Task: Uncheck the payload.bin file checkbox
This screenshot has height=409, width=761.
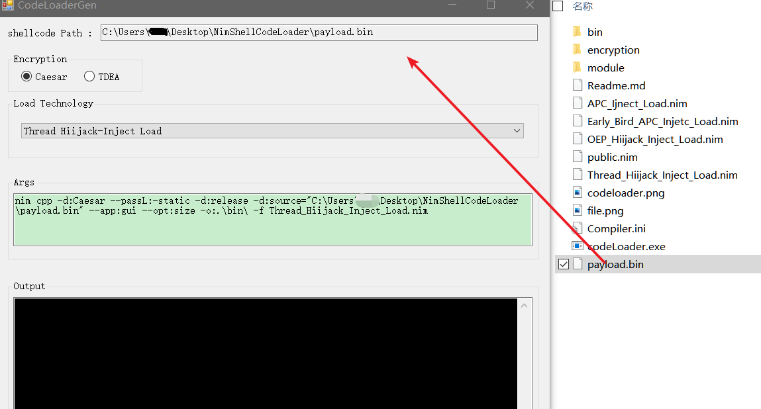Action: tap(564, 264)
